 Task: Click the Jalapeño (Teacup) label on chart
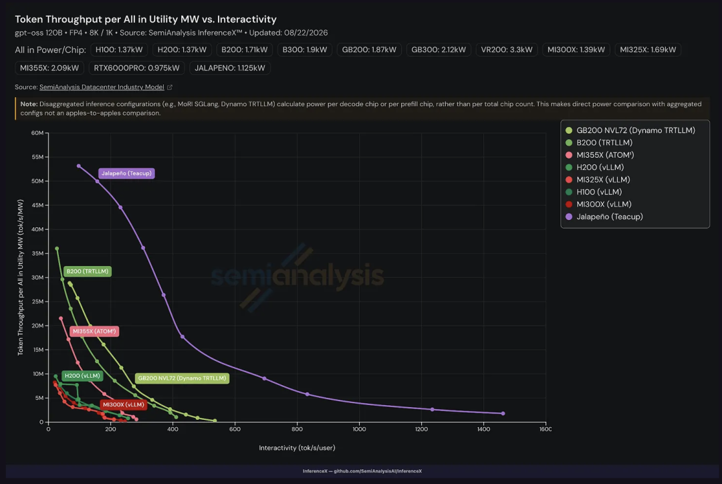click(126, 173)
